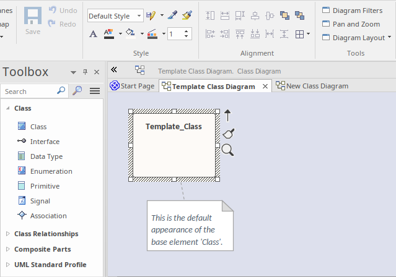This screenshot has width=396, height=277.
Task: Click the style eyedropper icon
Action: [x=173, y=15]
